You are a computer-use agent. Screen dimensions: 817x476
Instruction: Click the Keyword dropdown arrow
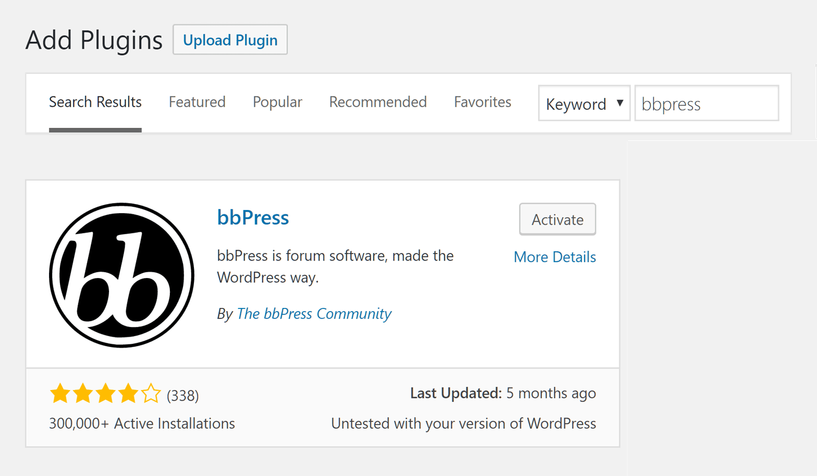[x=620, y=103]
